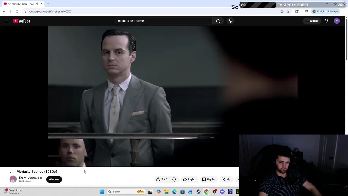This screenshot has width=348, height=196.
Task: Open File Explorer from the taskbar
Action: tap(166, 192)
